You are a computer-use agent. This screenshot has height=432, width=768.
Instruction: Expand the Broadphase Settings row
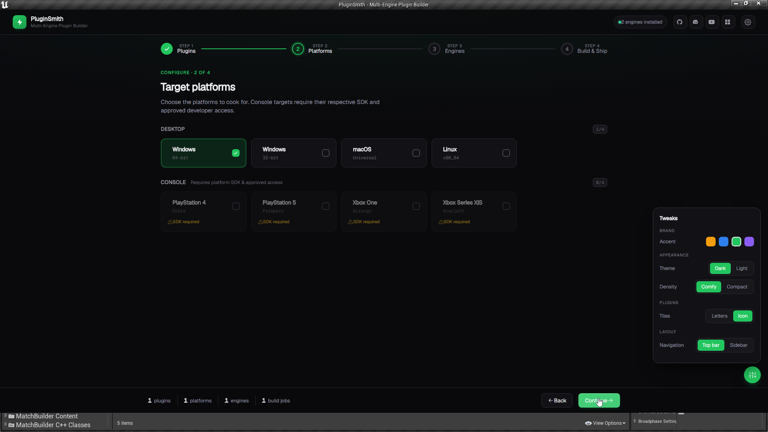(635, 421)
